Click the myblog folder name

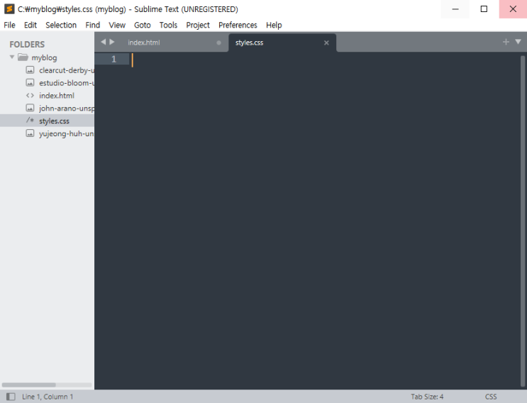45,57
